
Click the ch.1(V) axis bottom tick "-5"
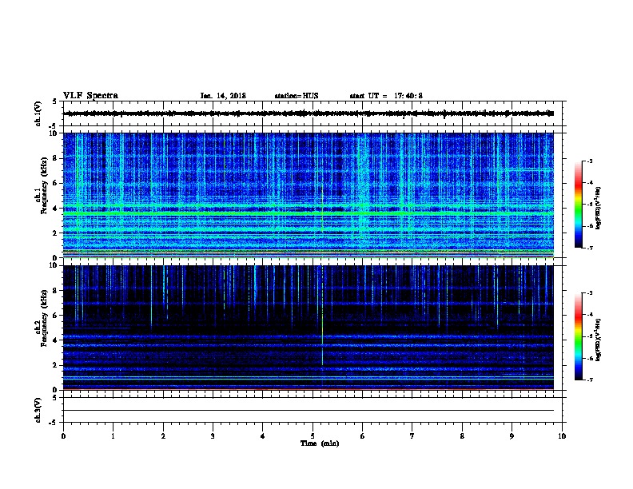pyautogui.click(x=54, y=126)
